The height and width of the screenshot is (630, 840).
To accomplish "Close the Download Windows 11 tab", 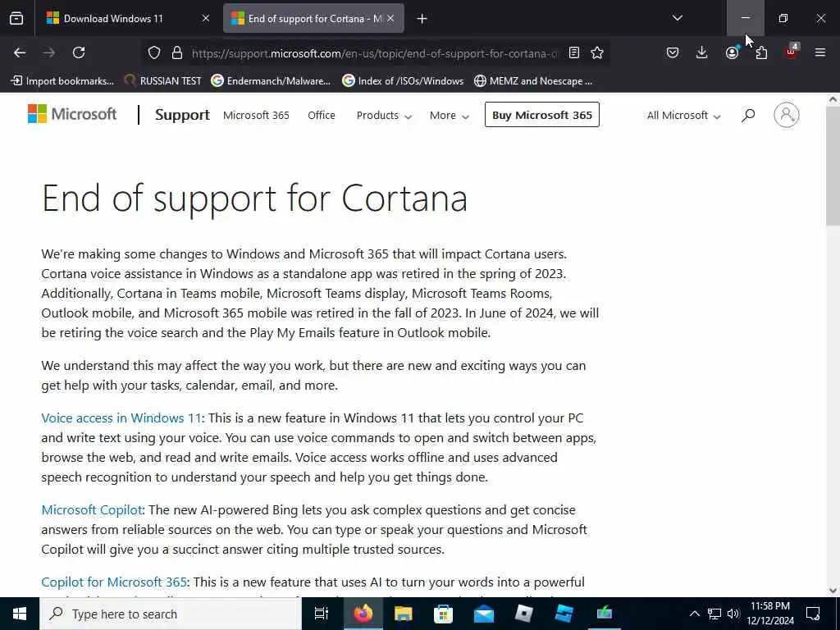I will pos(206,18).
